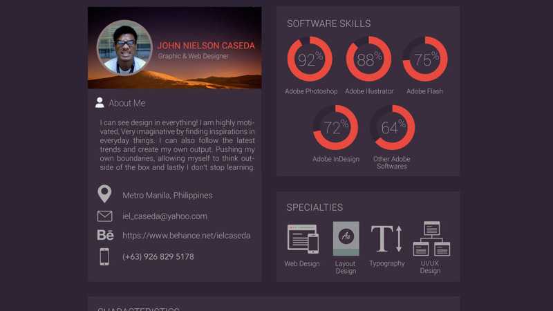This screenshot has width=553, height=311.
Task: Click the location pin icon
Action: 104,194
